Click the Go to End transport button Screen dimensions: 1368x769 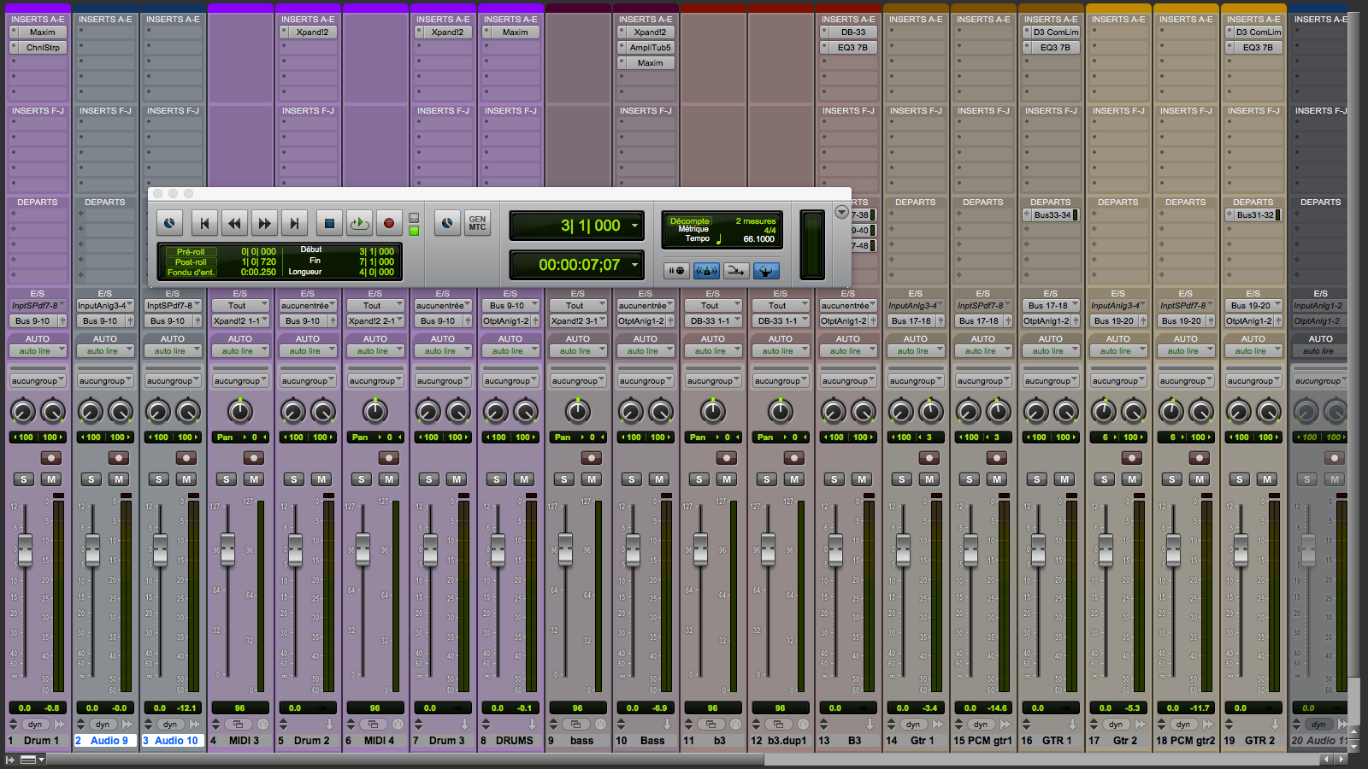tap(294, 224)
